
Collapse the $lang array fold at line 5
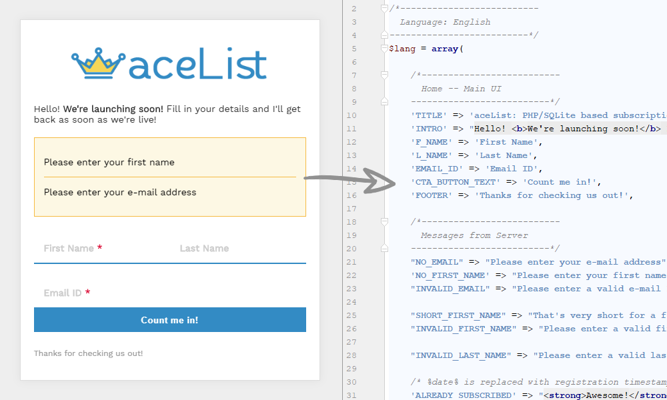[384, 49]
